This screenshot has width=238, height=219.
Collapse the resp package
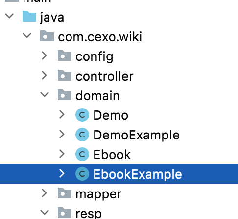[x=45, y=212]
